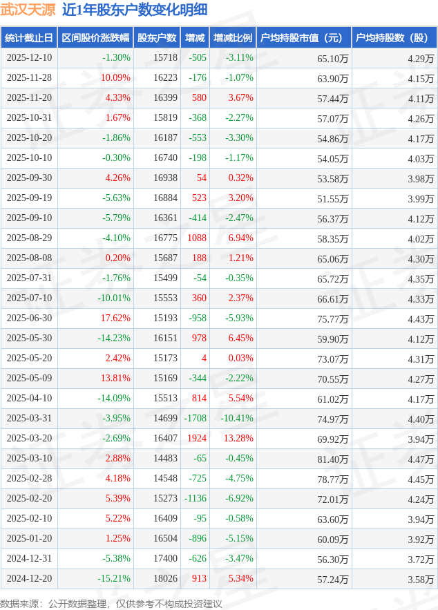
Task: Click the 2024-12-20 date row
Action: (29, 579)
